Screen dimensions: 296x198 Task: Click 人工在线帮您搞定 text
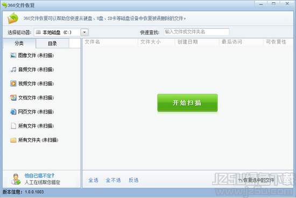tap(43, 182)
